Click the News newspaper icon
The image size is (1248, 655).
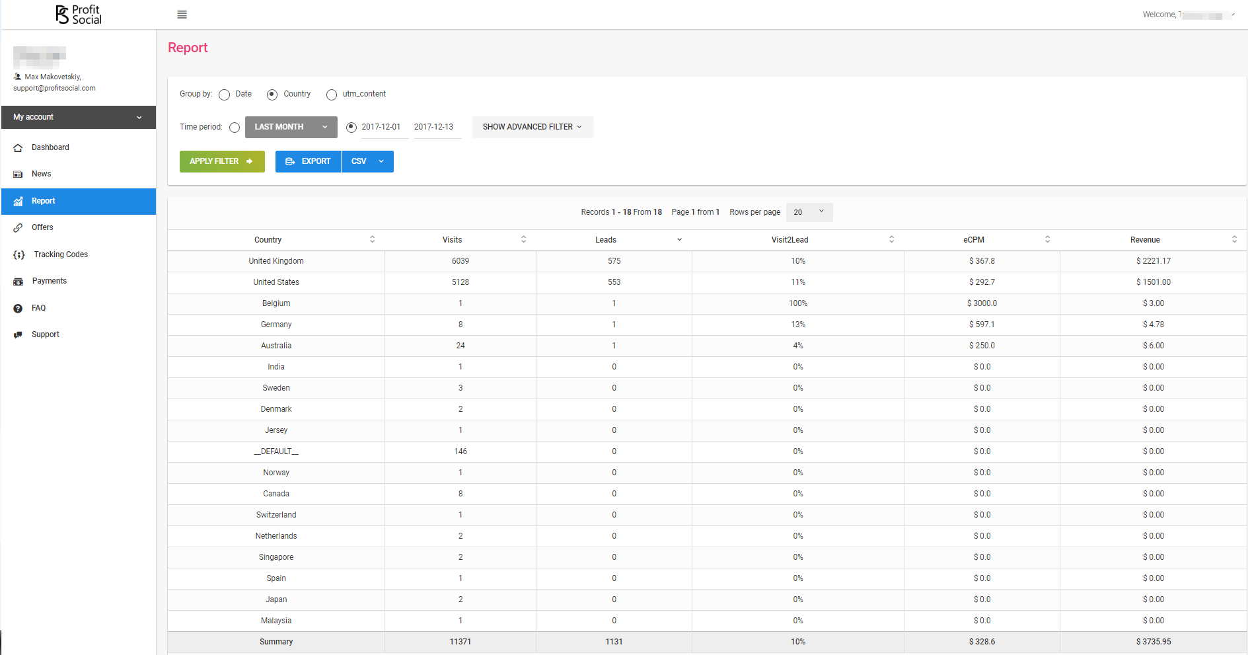(x=18, y=174)
